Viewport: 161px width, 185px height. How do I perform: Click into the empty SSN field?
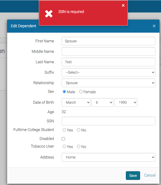point(108,121)
